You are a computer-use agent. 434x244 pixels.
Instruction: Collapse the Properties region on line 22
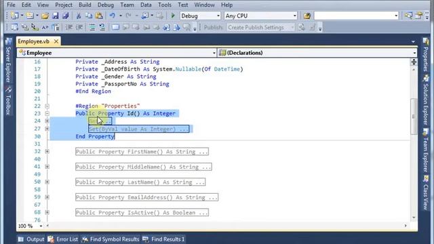[47, 106]
